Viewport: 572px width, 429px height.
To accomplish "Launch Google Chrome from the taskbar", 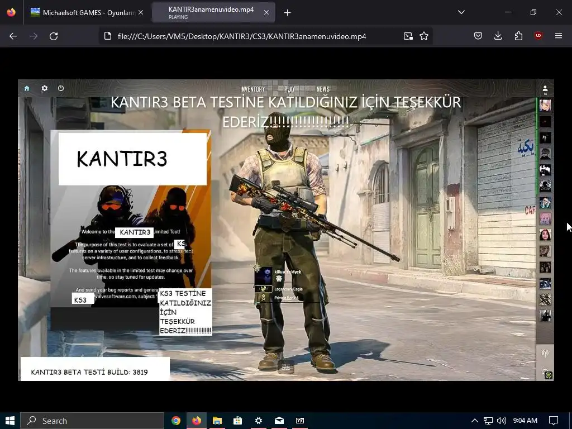I will point(176,421).
